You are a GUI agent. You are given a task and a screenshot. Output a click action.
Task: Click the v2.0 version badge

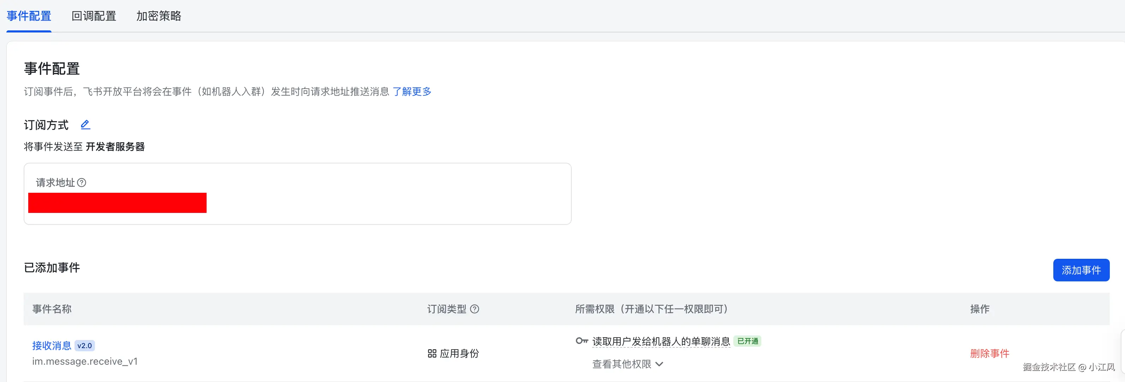85,346
